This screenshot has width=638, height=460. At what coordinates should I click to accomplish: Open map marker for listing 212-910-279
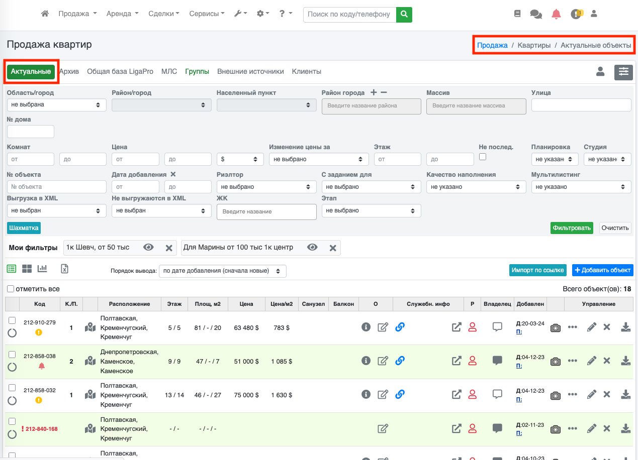coord(90,327)
